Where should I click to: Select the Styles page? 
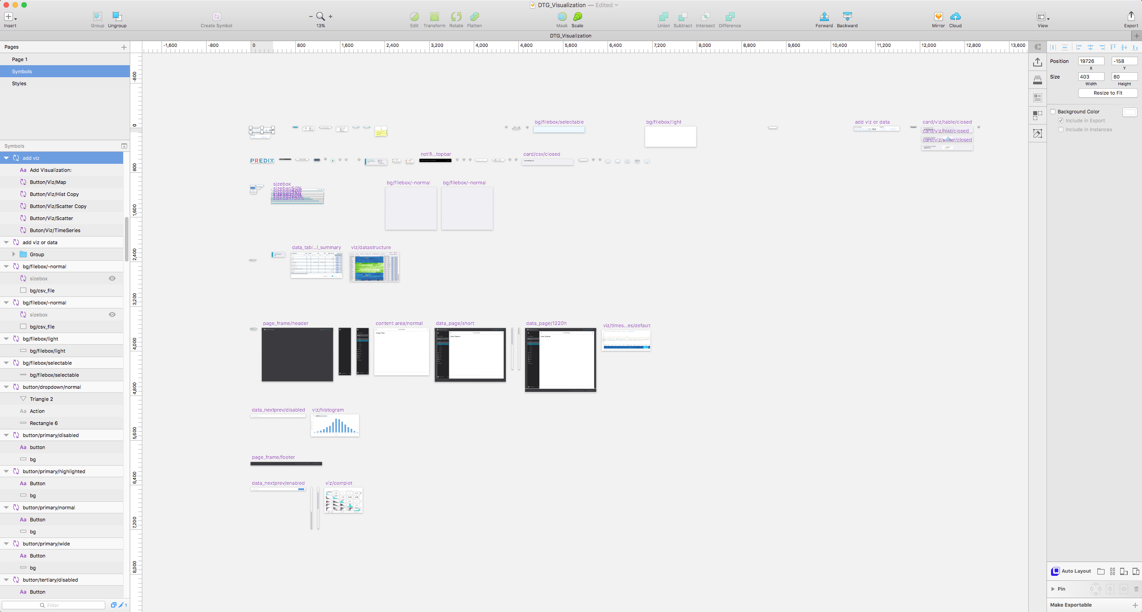tap(65, 83)
